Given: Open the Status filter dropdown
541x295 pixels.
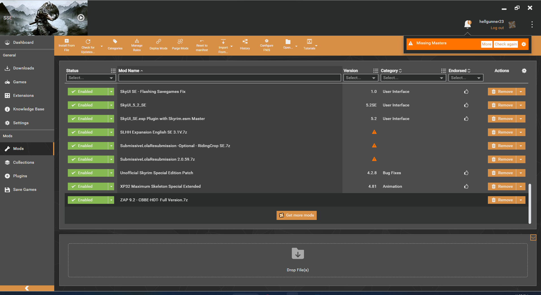Looking at the screenshot, I should pyautogui.click(x=91, y=78).
